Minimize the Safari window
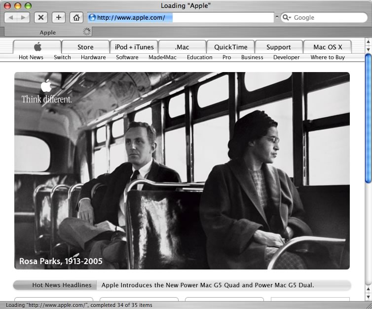The width and height of the screenshot is (372, 309). click(x=18, y=5)
